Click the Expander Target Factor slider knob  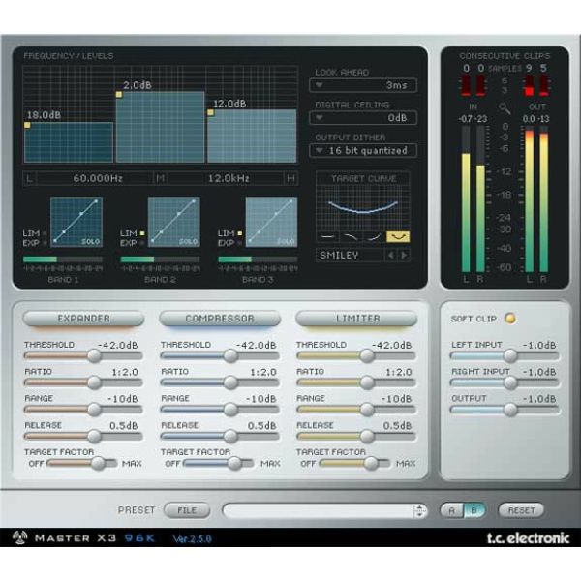click(x=98, y=464)
